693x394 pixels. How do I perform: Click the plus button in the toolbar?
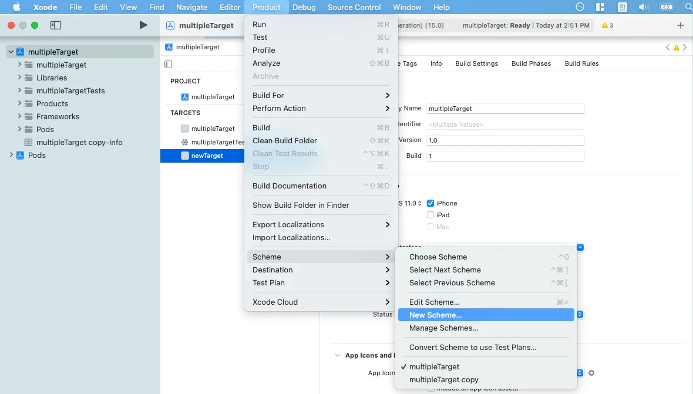(x=681, y=25)
